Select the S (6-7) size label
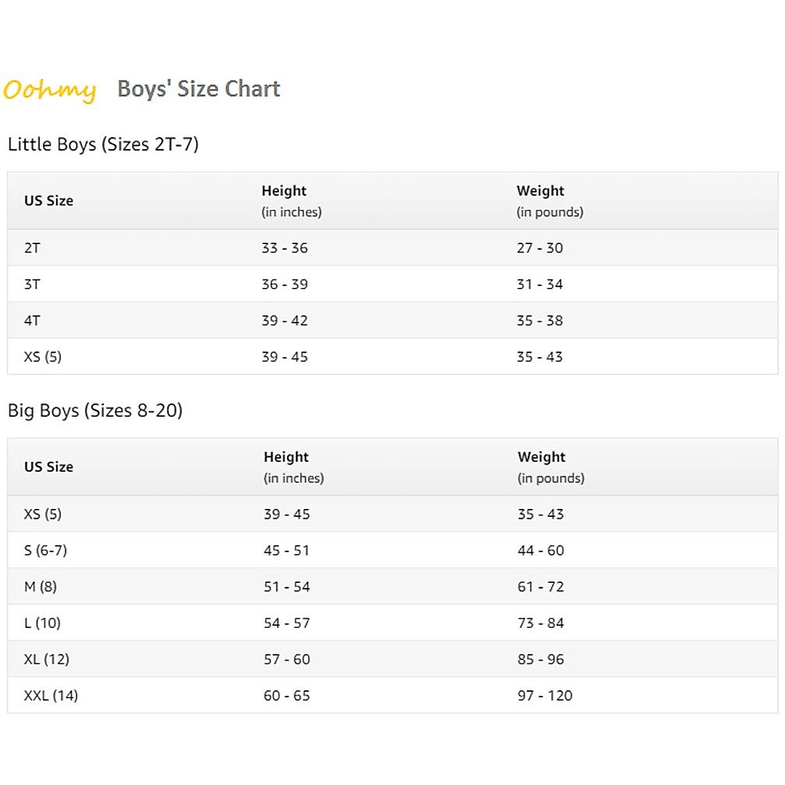Viewport: 785px width, 785px height. point(45,550)
